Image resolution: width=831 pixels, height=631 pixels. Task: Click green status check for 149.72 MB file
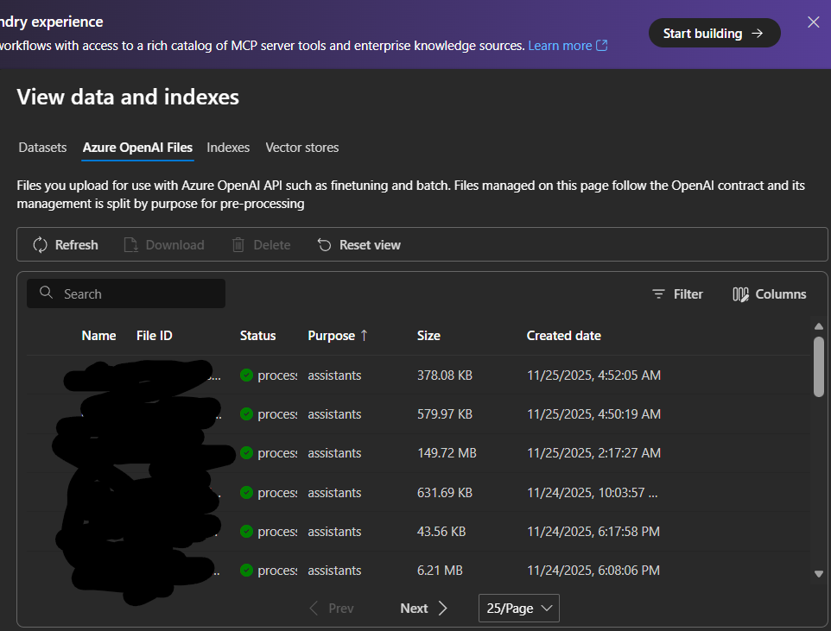tap(246, 453)
